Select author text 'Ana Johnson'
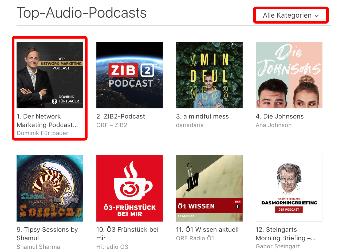This screenshot has width=347, height=252. pos(274,125)
